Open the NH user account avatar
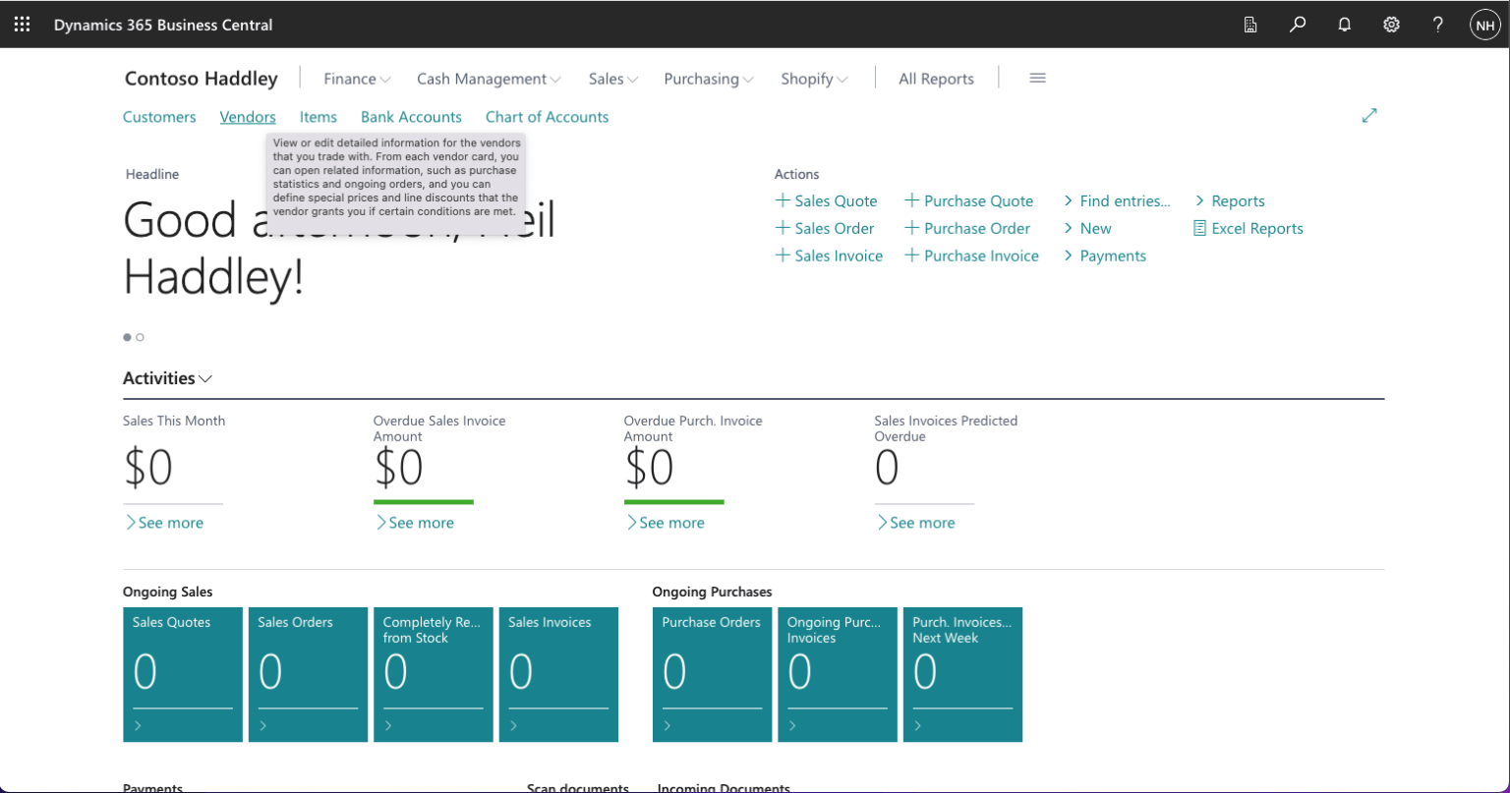The height and width of the screenshot is (793, 1510). pyautogui.click(x=1484, y=25)
